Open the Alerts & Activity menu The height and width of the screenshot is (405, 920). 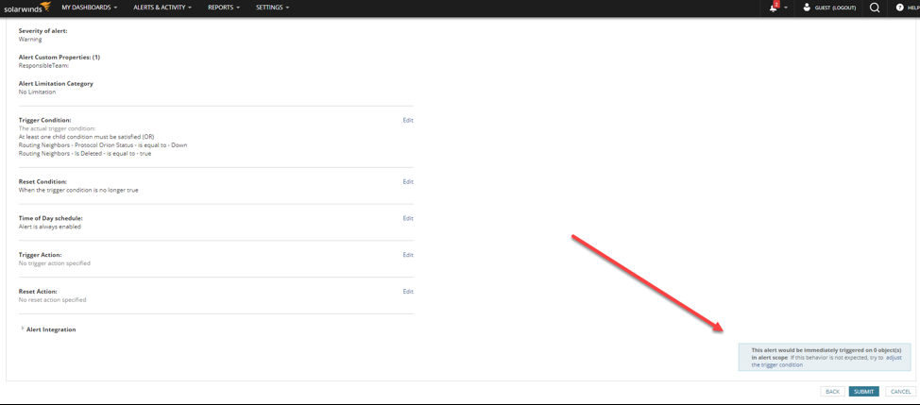[x=162, y=8]
